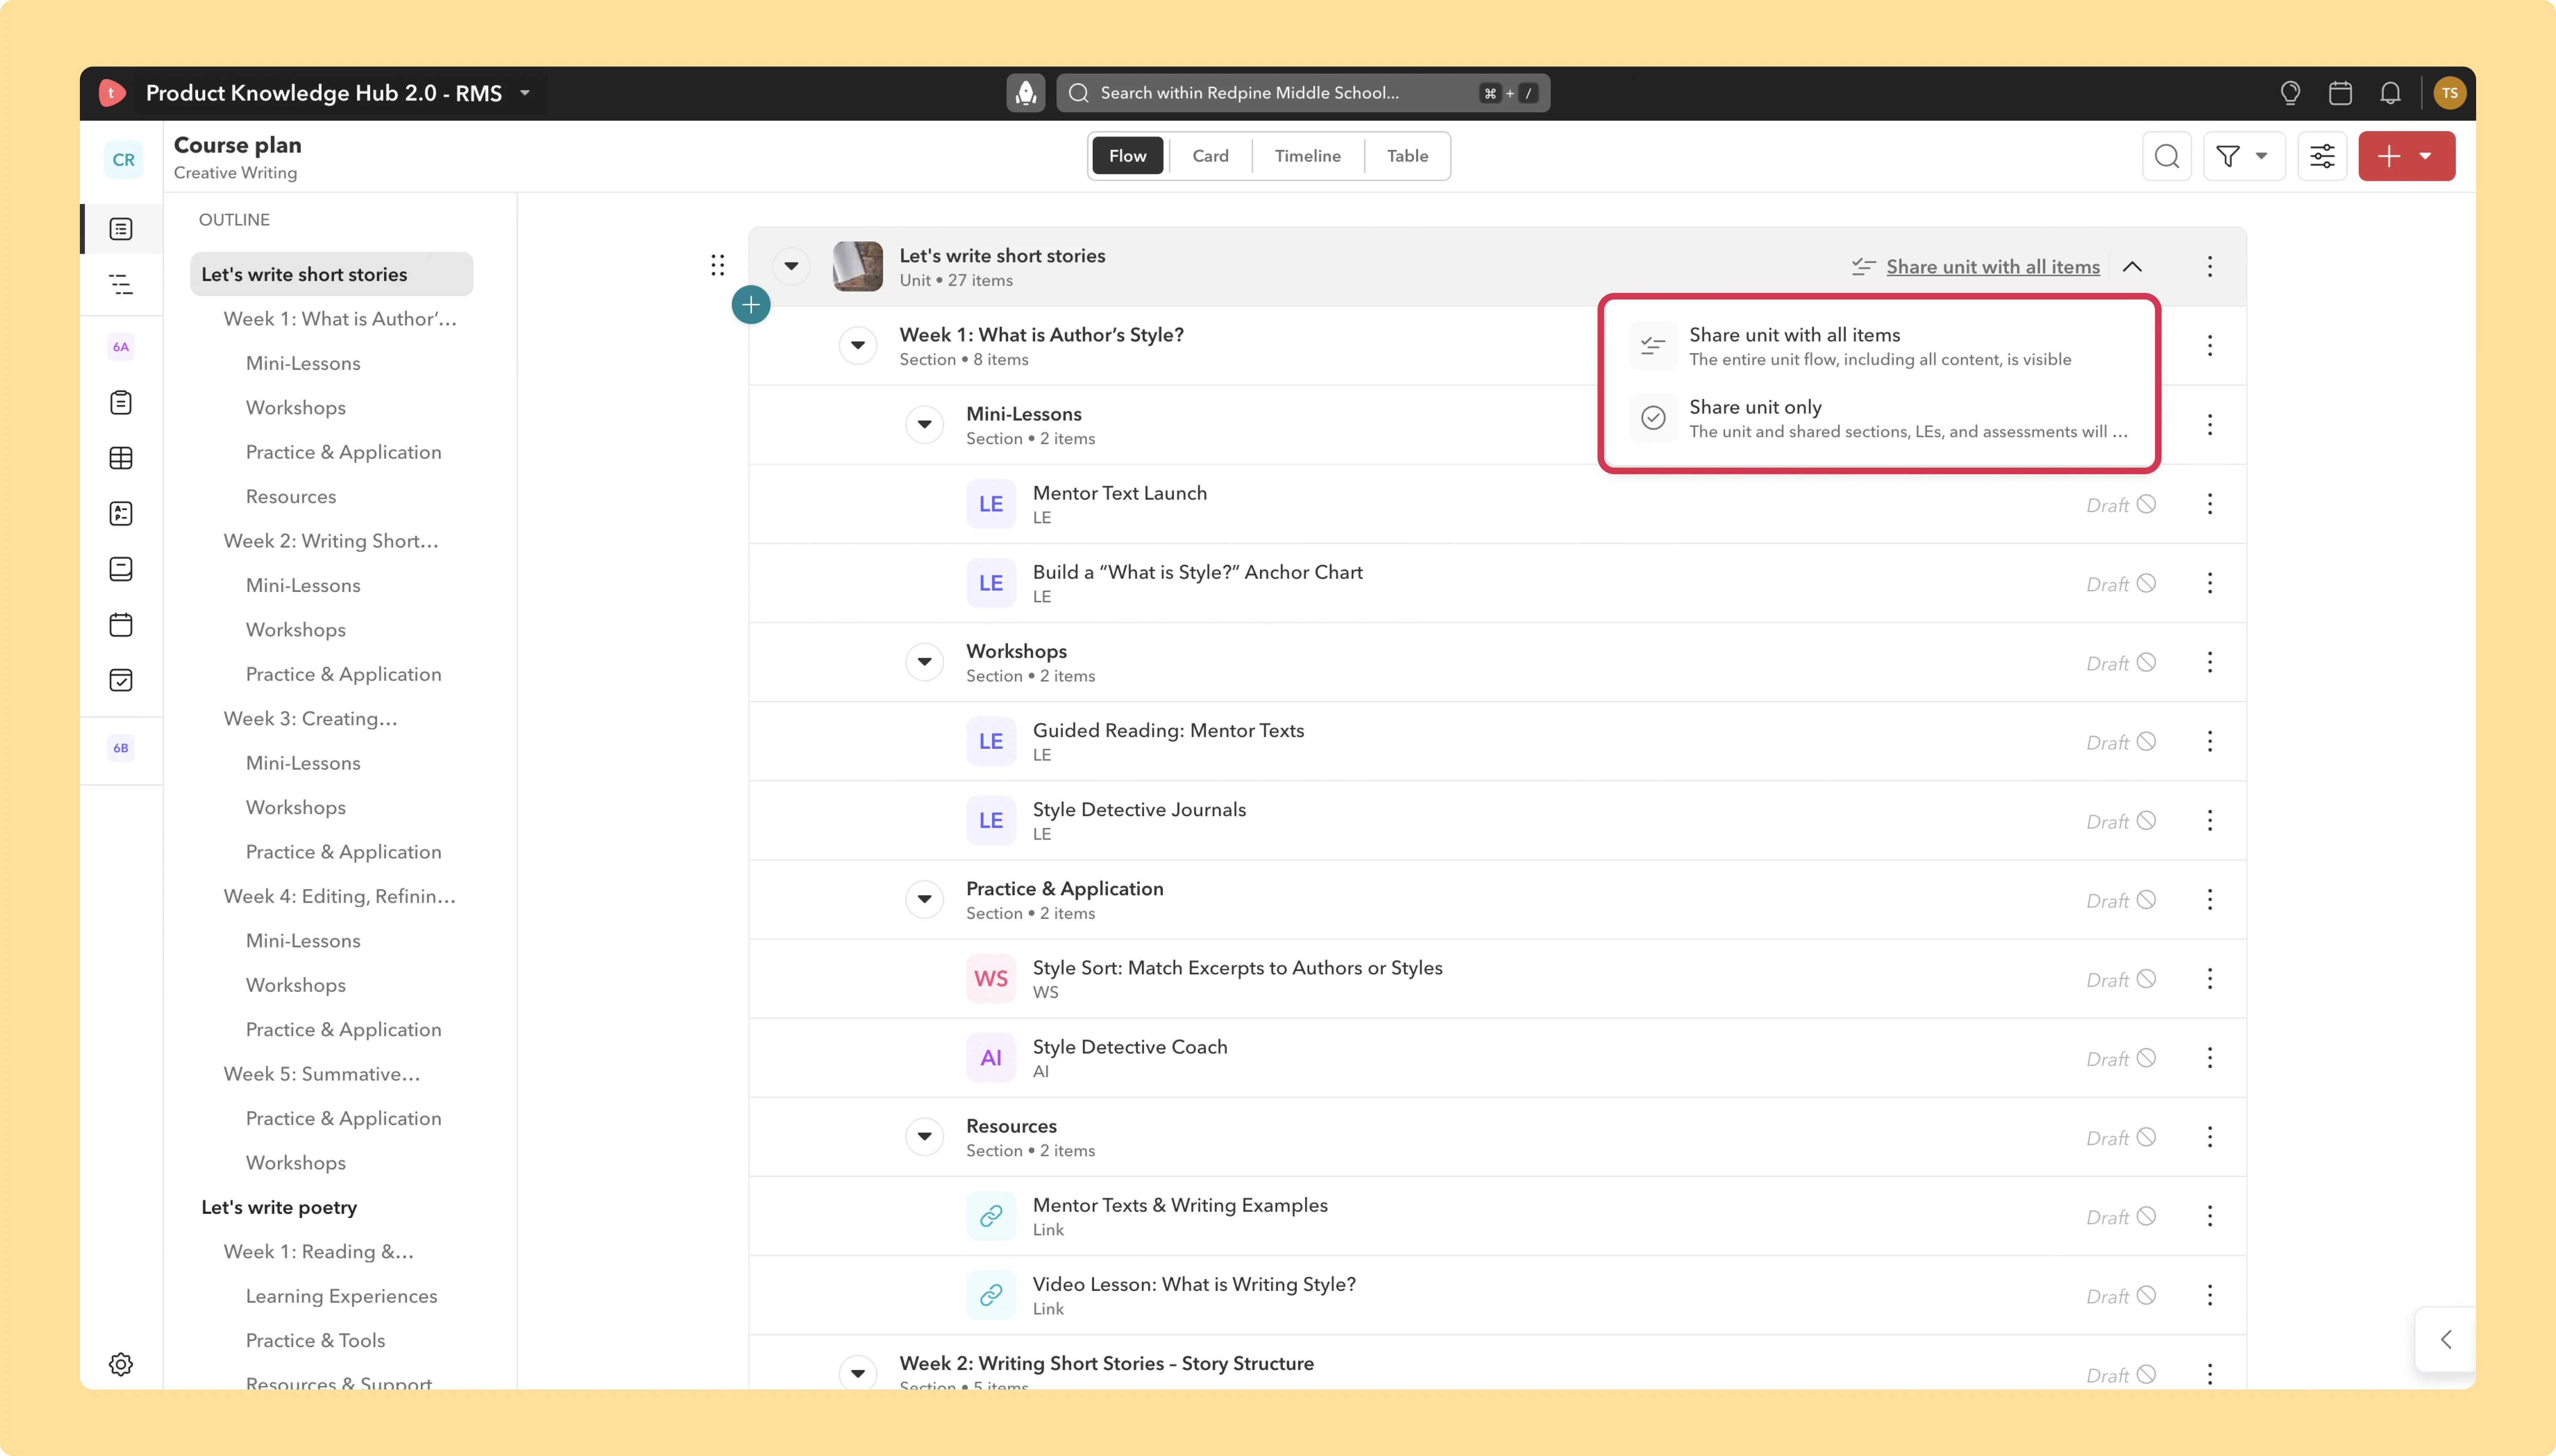This screenshot has height=1456, width=2556.
Task: Open the checked task calendar icon in sidebar
Action: 121,680
